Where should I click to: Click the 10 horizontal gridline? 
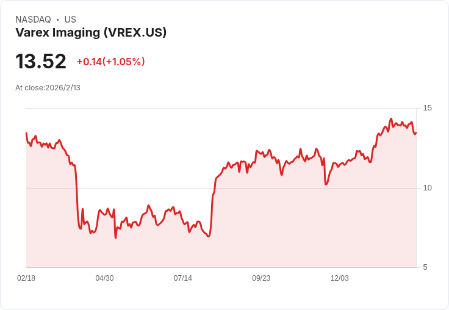[221, 188]
